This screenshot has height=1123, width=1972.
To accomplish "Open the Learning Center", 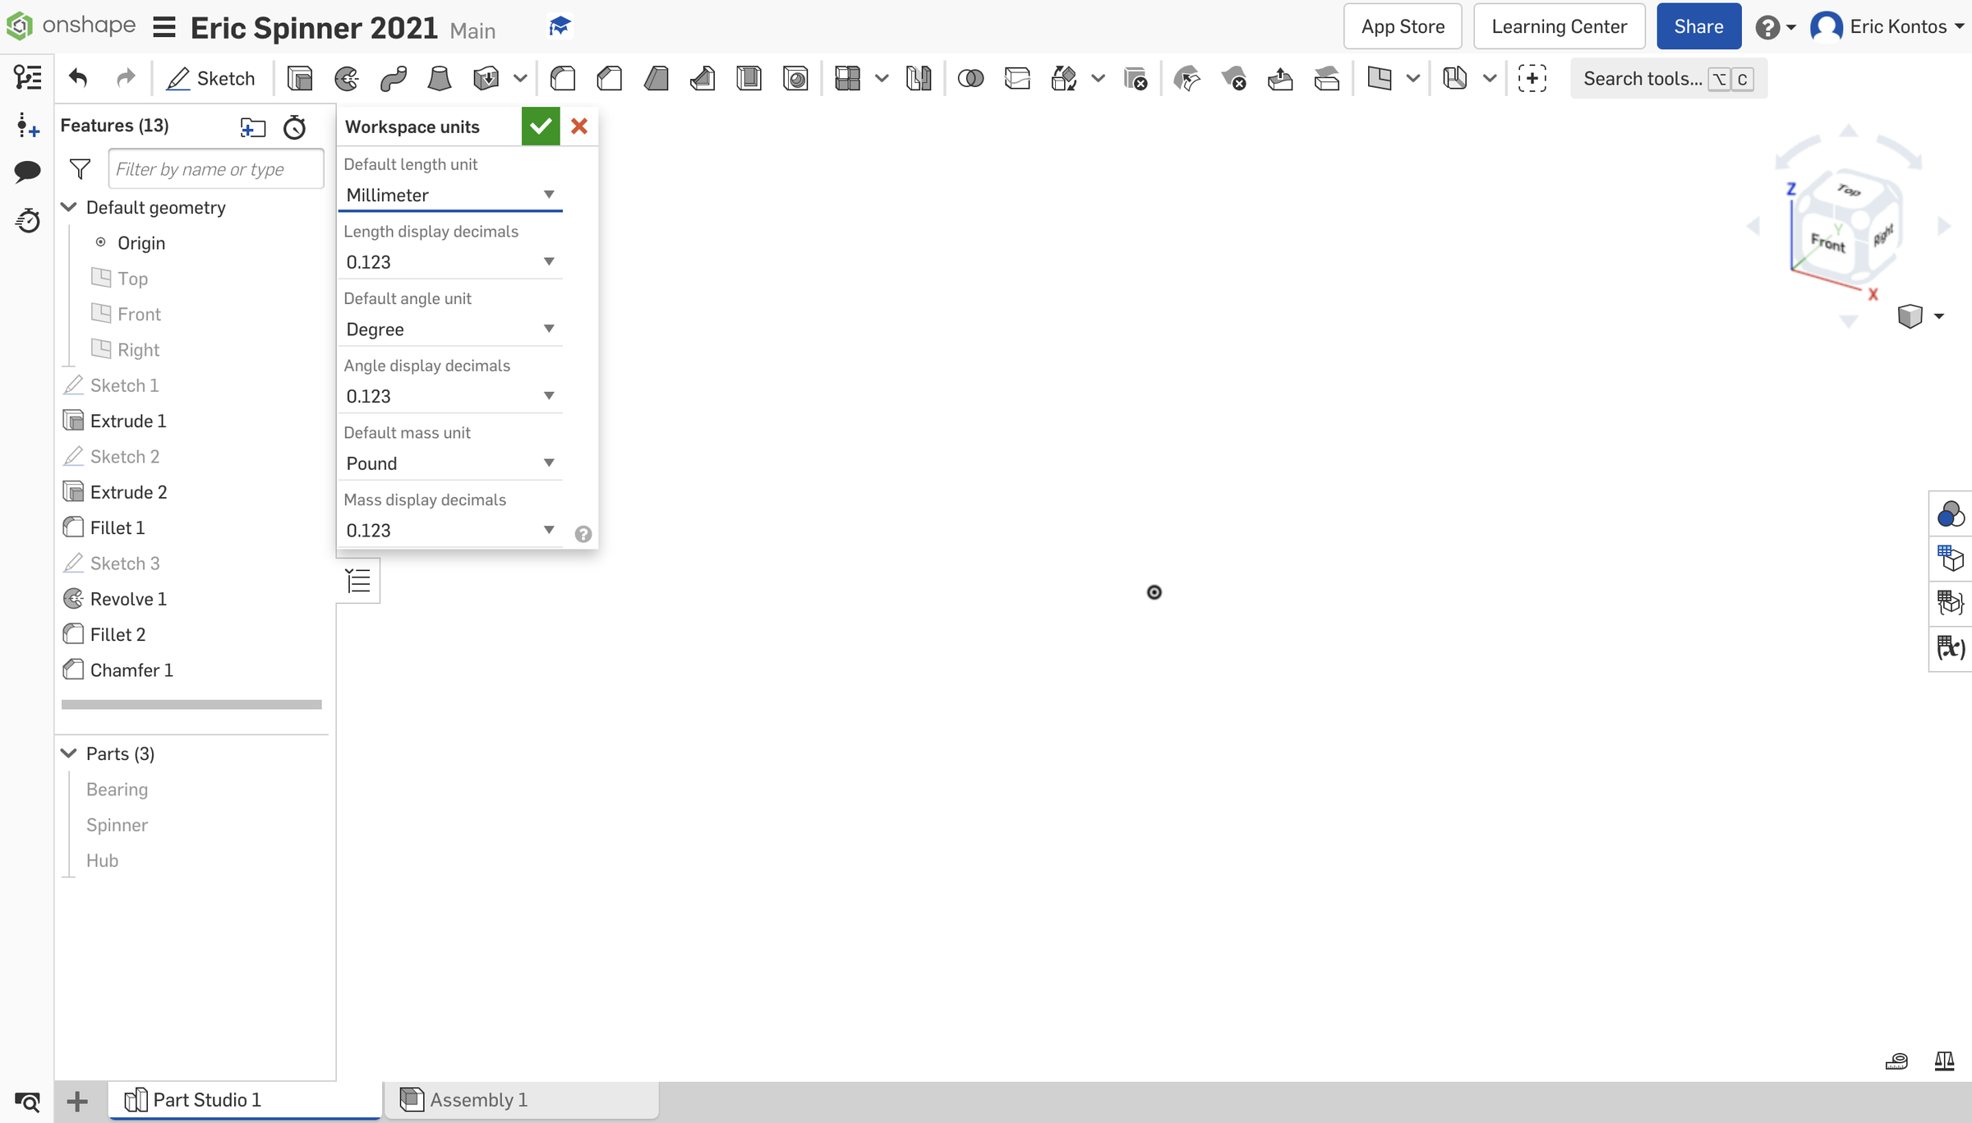I will tap(1559, 26).
